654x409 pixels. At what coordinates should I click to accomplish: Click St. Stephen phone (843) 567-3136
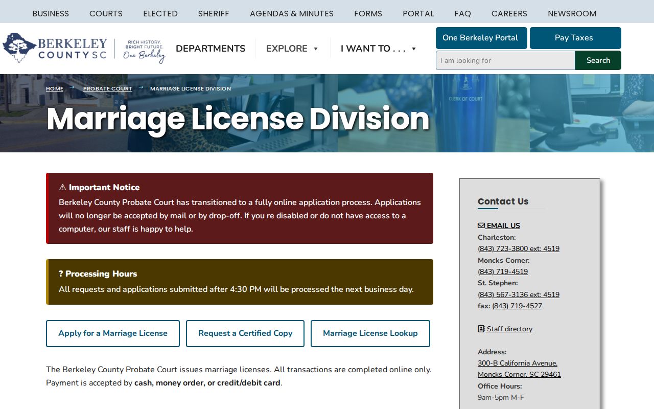[519, 294]
